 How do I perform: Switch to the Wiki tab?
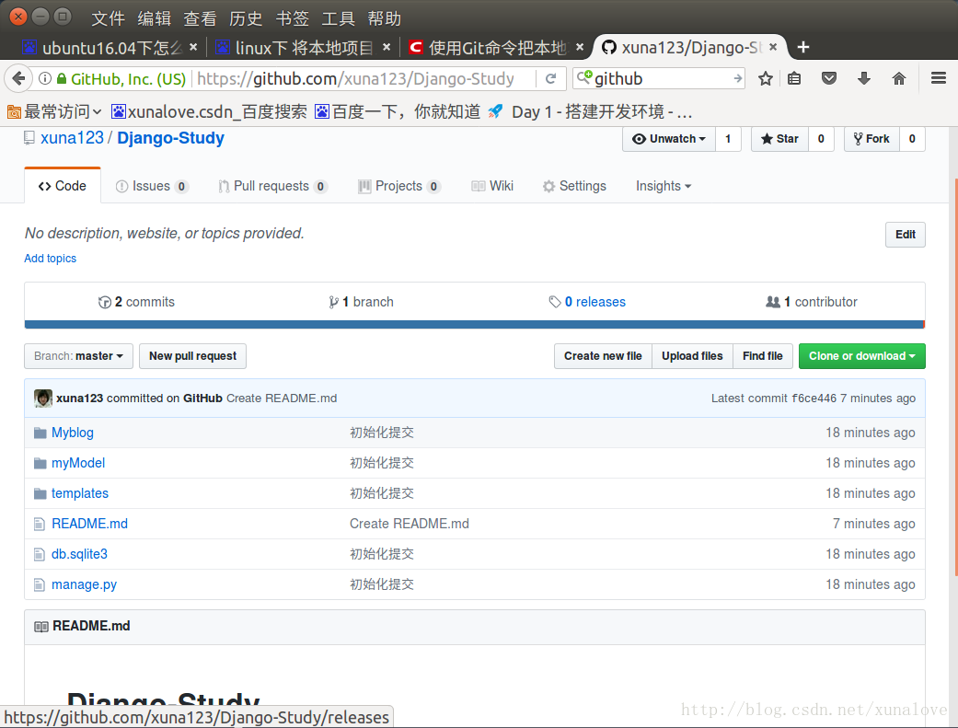(x=491, y=186)
